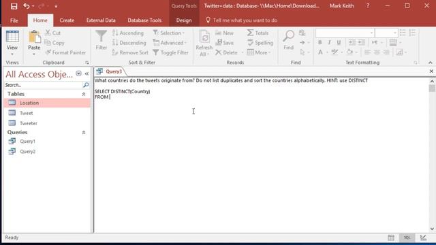Sort records Descending
436x245 pixels.
point(129,43)
